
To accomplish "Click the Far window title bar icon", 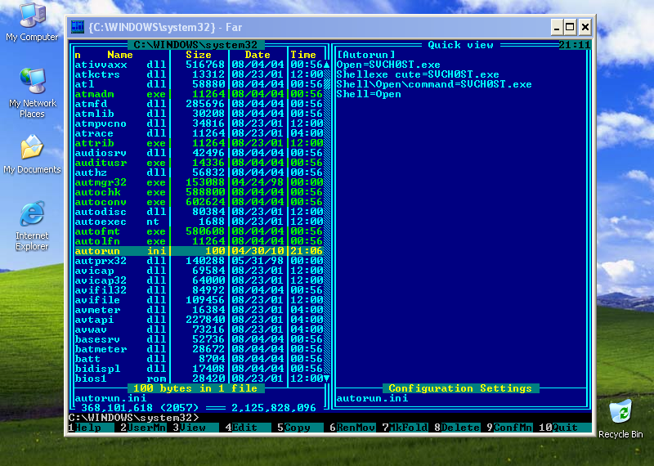I will [78, 27].
